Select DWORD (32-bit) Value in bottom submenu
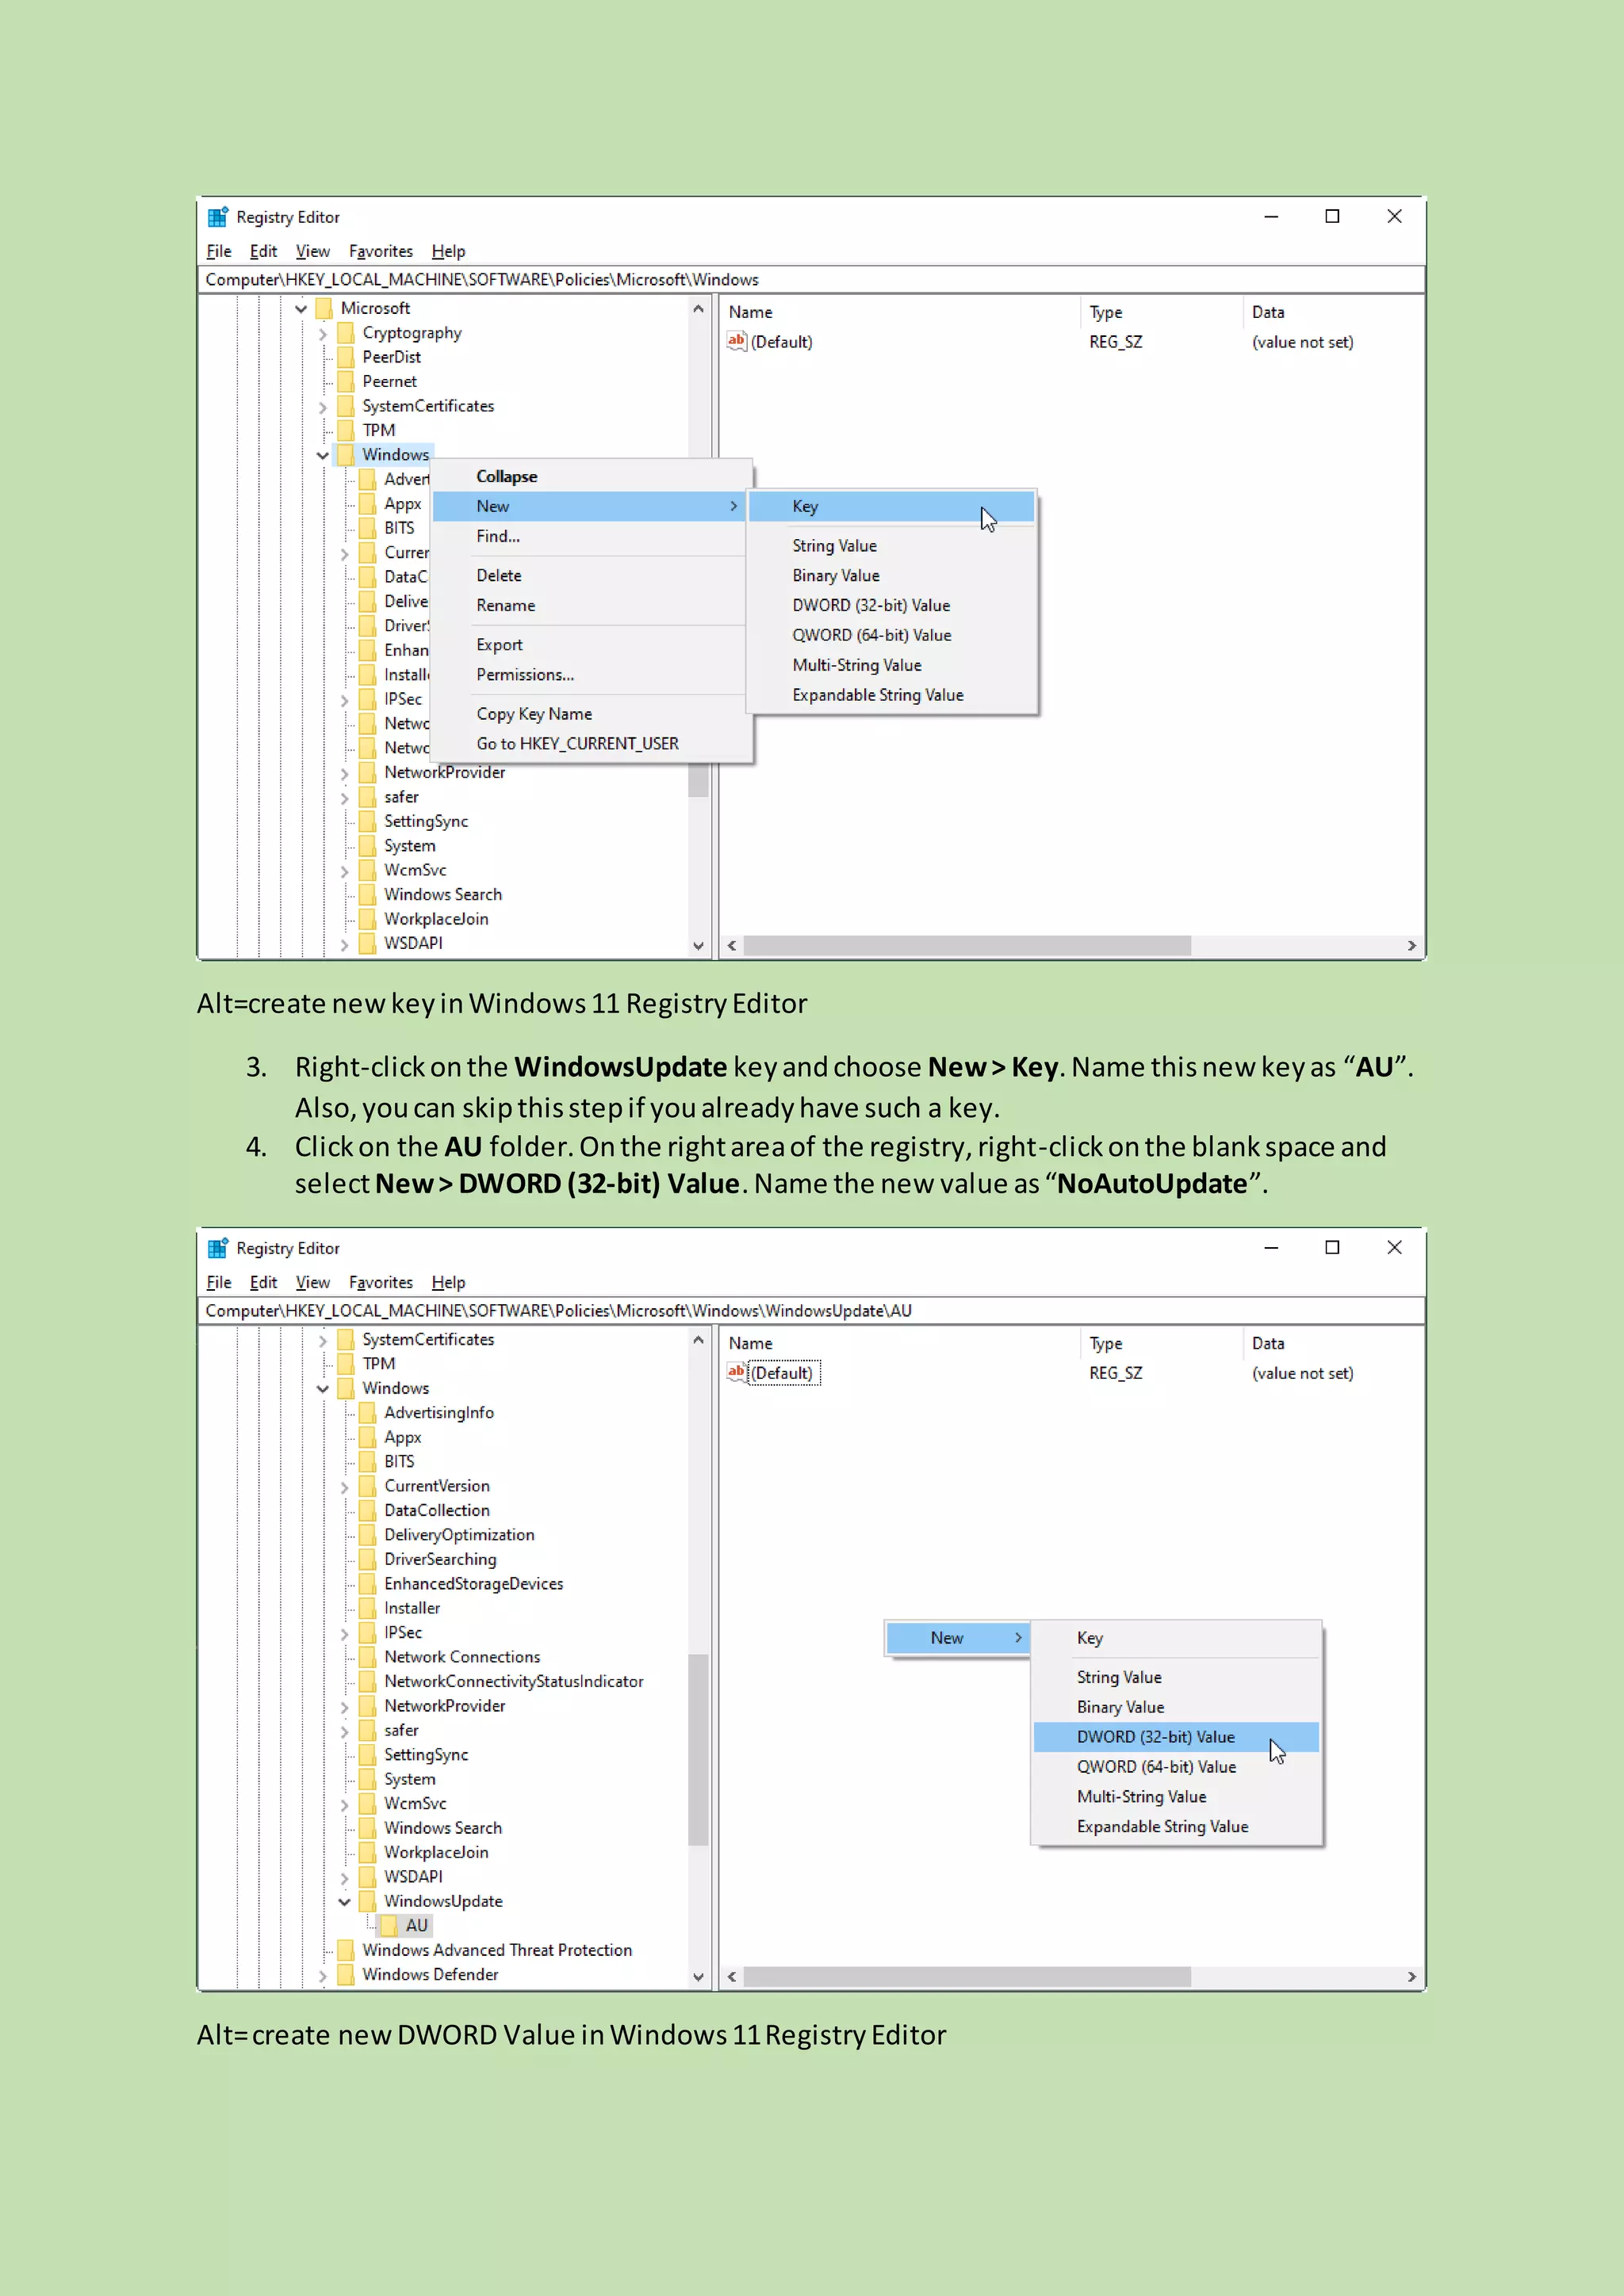The height and width of the screenshot is (2296, 1624). (1176, 1737)
